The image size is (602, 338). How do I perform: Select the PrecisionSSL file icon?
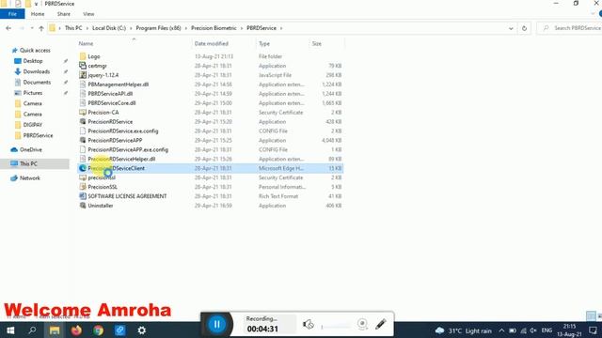tap(83, 187)
